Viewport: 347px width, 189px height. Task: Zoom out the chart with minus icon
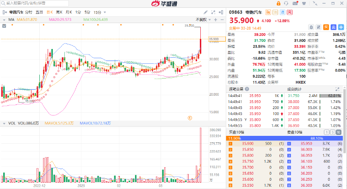222,20
